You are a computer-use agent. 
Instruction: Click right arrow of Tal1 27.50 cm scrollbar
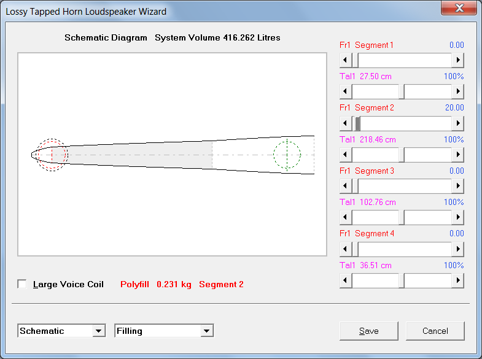pos(457,91)
